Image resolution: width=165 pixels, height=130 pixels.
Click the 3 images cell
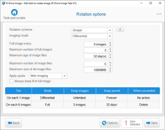pyautogui.click(x=79, y=105)
